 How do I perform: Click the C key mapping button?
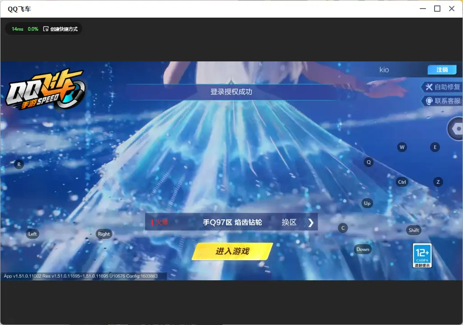pyautogui.click(x=343, y=228)
